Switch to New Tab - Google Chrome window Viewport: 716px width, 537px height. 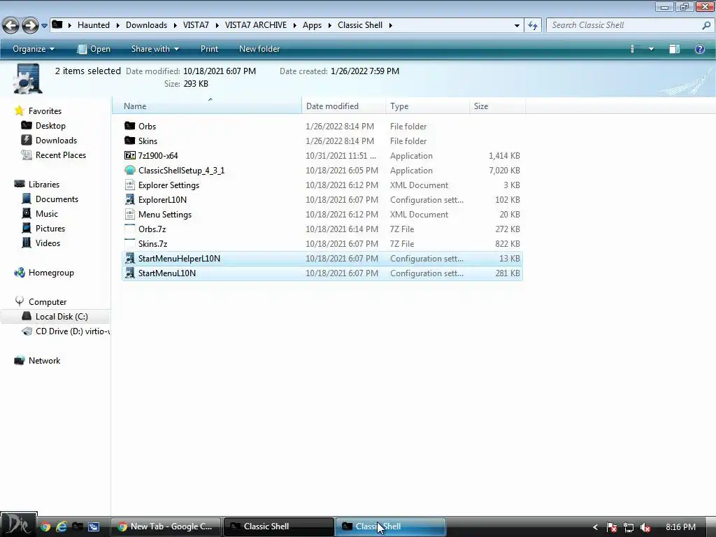[x=166, y=527]
